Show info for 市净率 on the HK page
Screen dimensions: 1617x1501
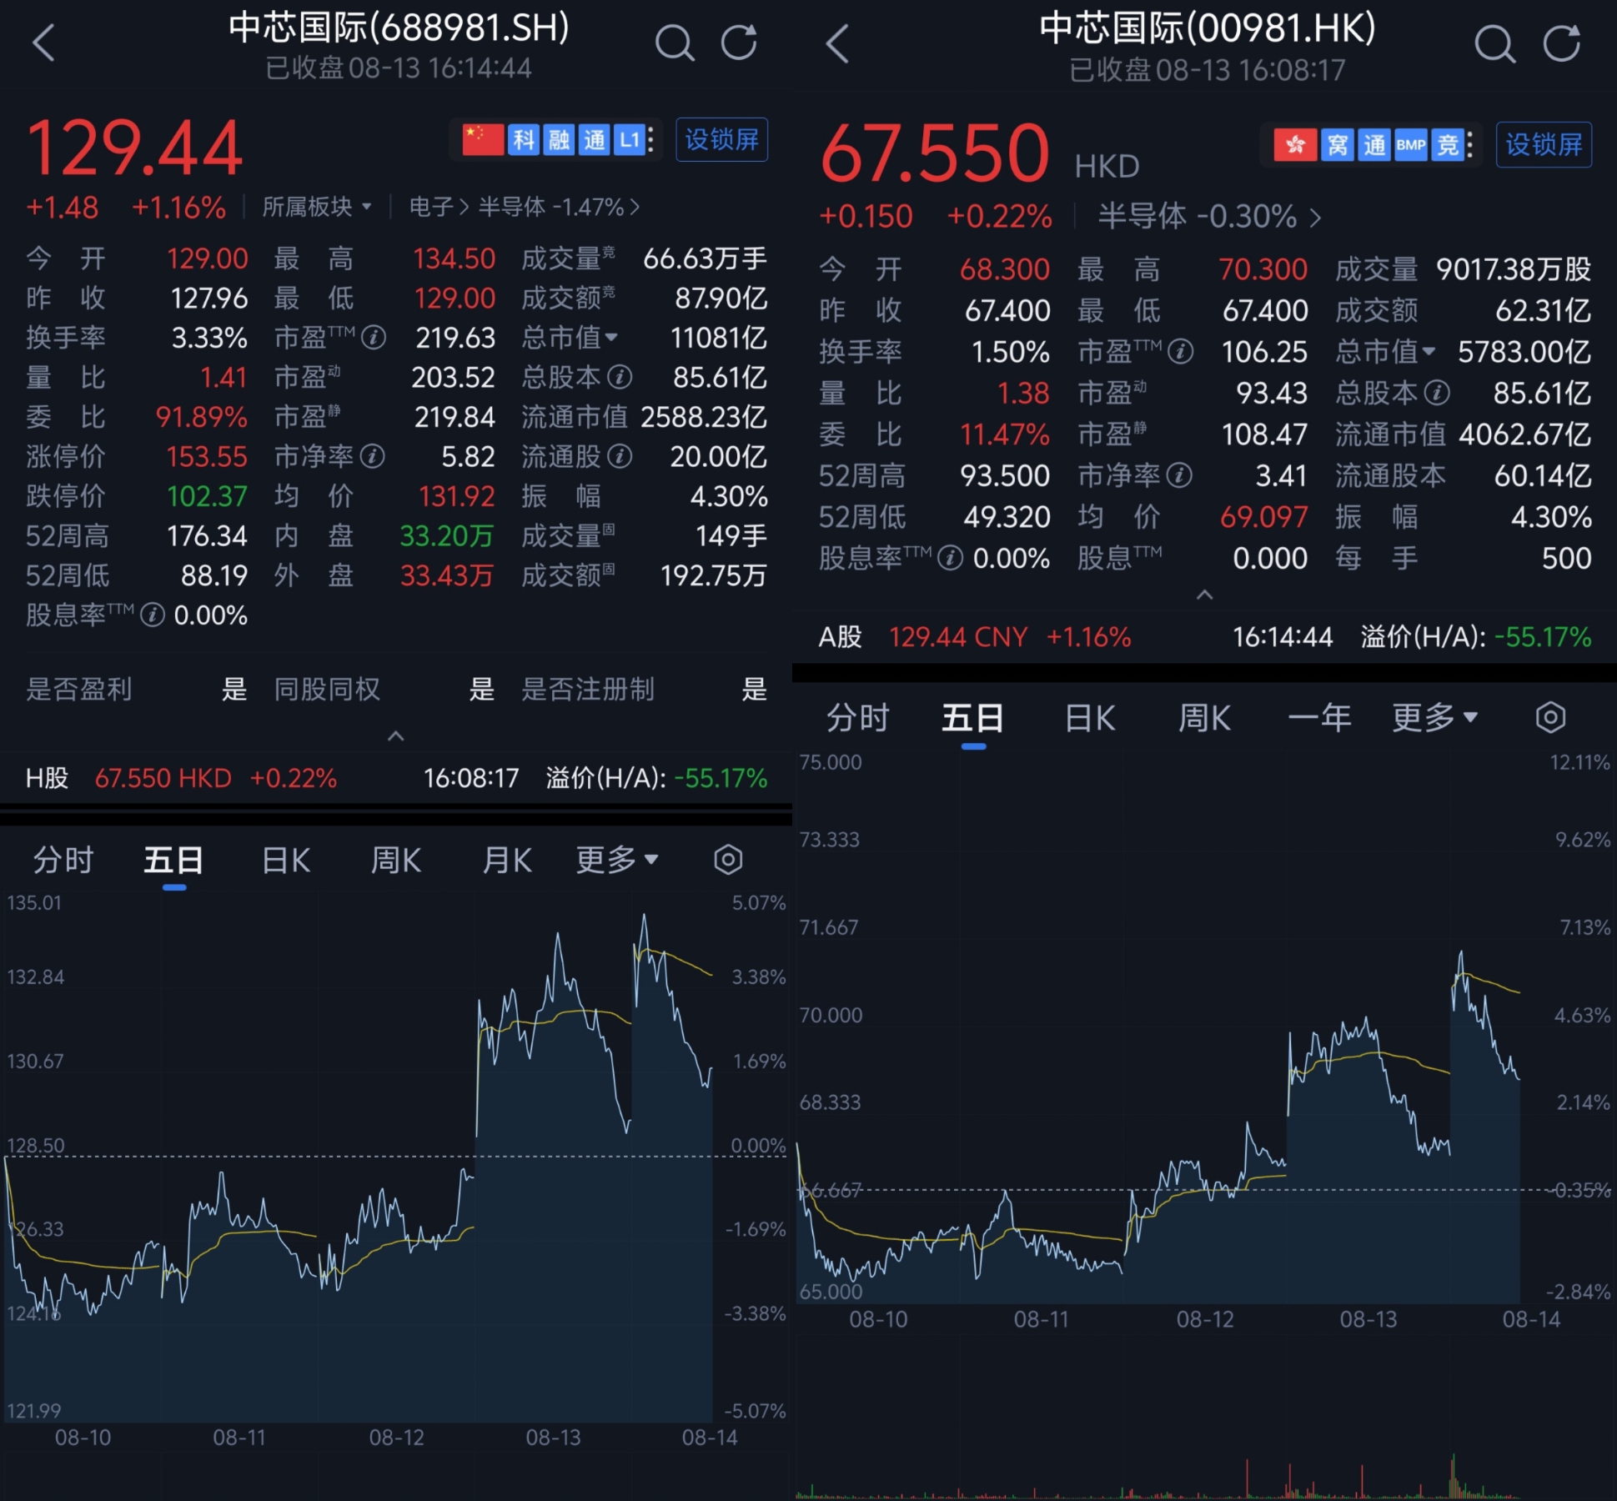point(1179,475)
